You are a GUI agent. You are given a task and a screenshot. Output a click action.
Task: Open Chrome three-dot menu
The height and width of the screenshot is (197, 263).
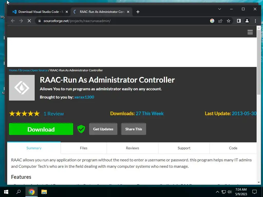[255, 21]
